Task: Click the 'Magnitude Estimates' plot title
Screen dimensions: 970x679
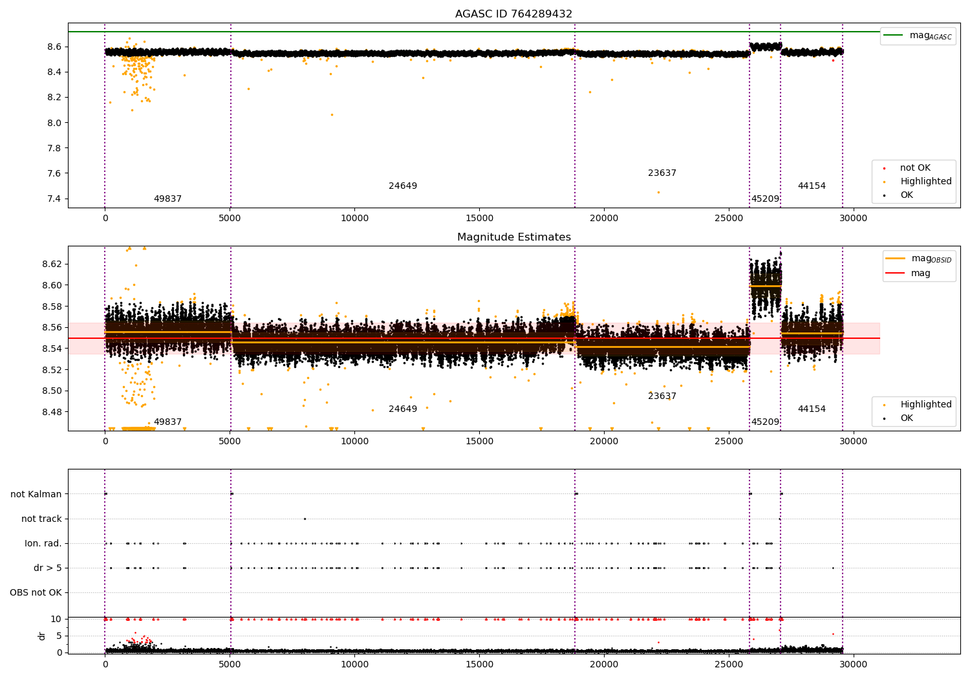Action: [x=514, y=237]
